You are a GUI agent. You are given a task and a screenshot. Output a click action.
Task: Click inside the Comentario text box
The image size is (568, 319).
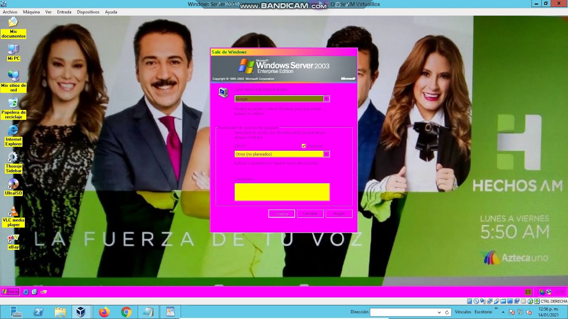(282, 192)
